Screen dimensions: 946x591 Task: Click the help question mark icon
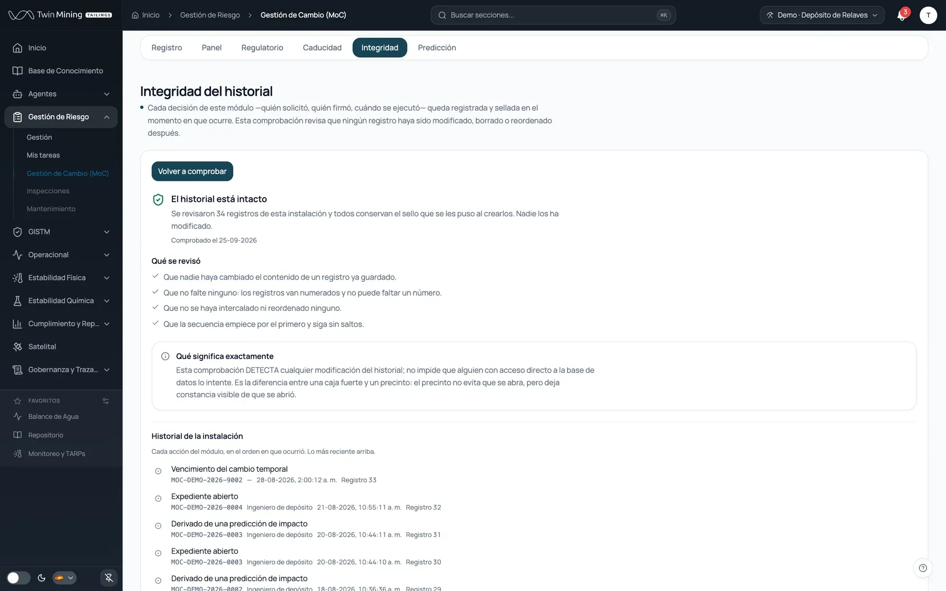point(923,568)
